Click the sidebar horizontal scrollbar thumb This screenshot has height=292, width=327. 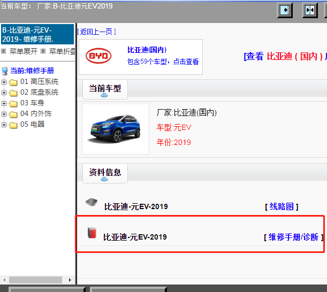[x=35, y=280]
